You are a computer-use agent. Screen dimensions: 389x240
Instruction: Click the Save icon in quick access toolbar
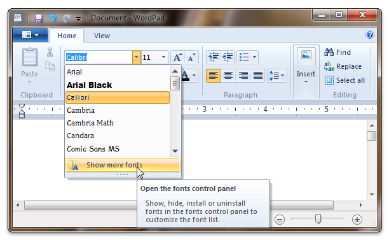click(39, 18)
